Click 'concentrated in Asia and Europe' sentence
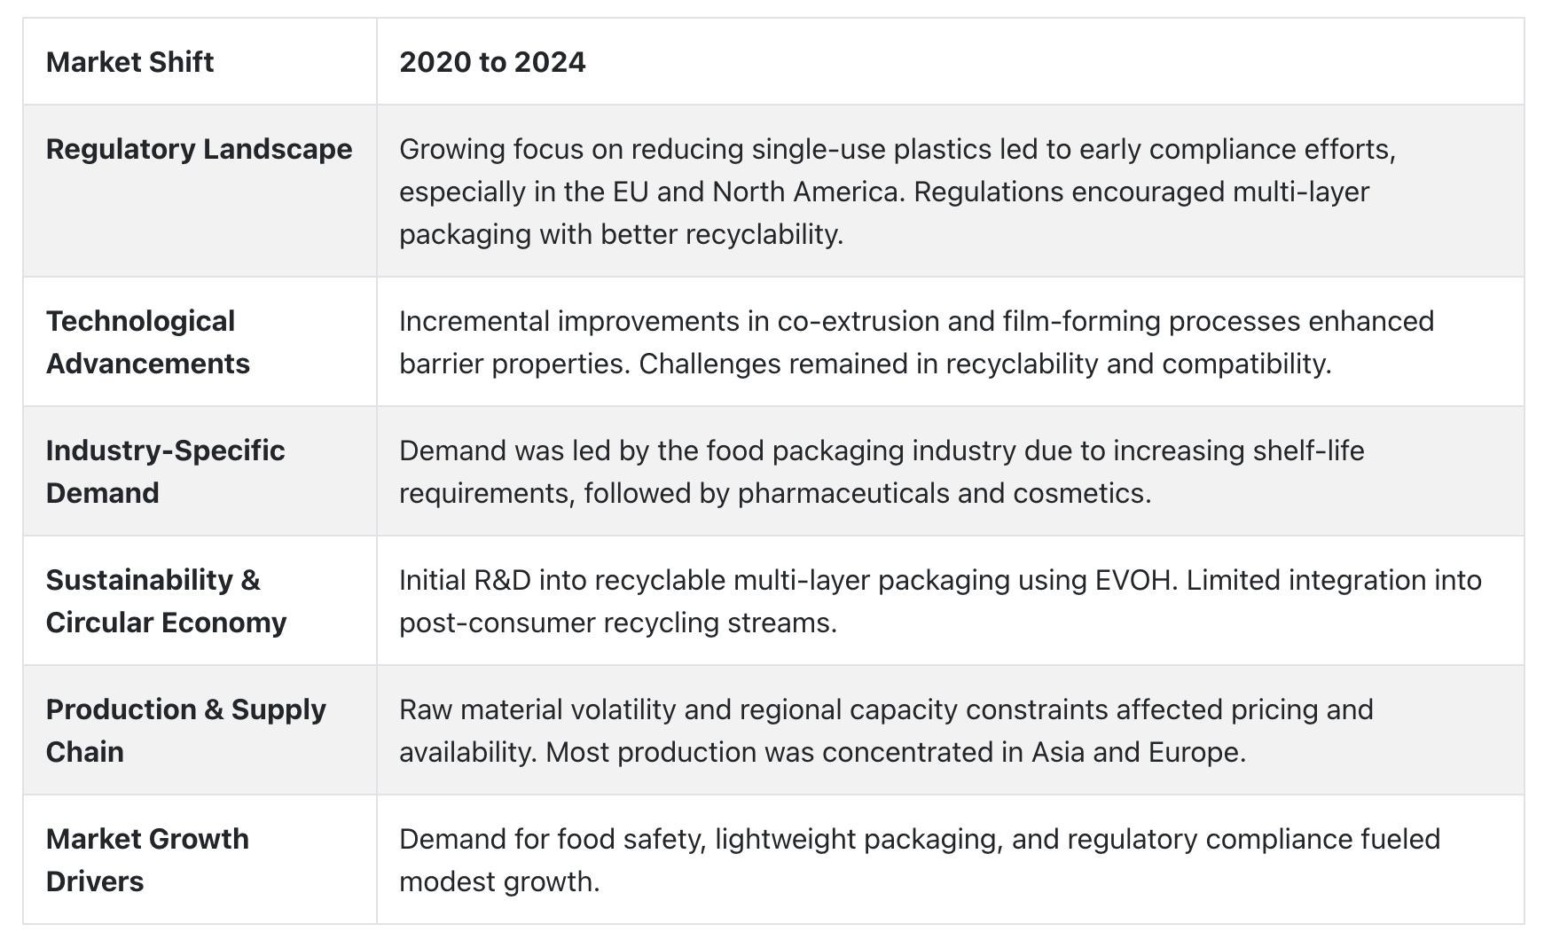Viewport: 1552px width, 940px height. pyautogui.click(x=896, y=752)
